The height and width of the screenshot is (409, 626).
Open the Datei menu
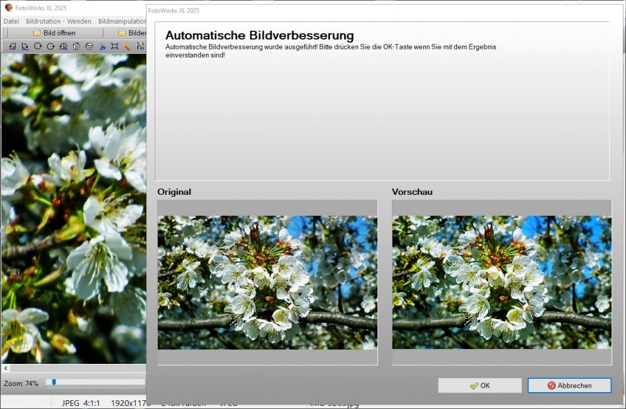[x=11, y=21]
